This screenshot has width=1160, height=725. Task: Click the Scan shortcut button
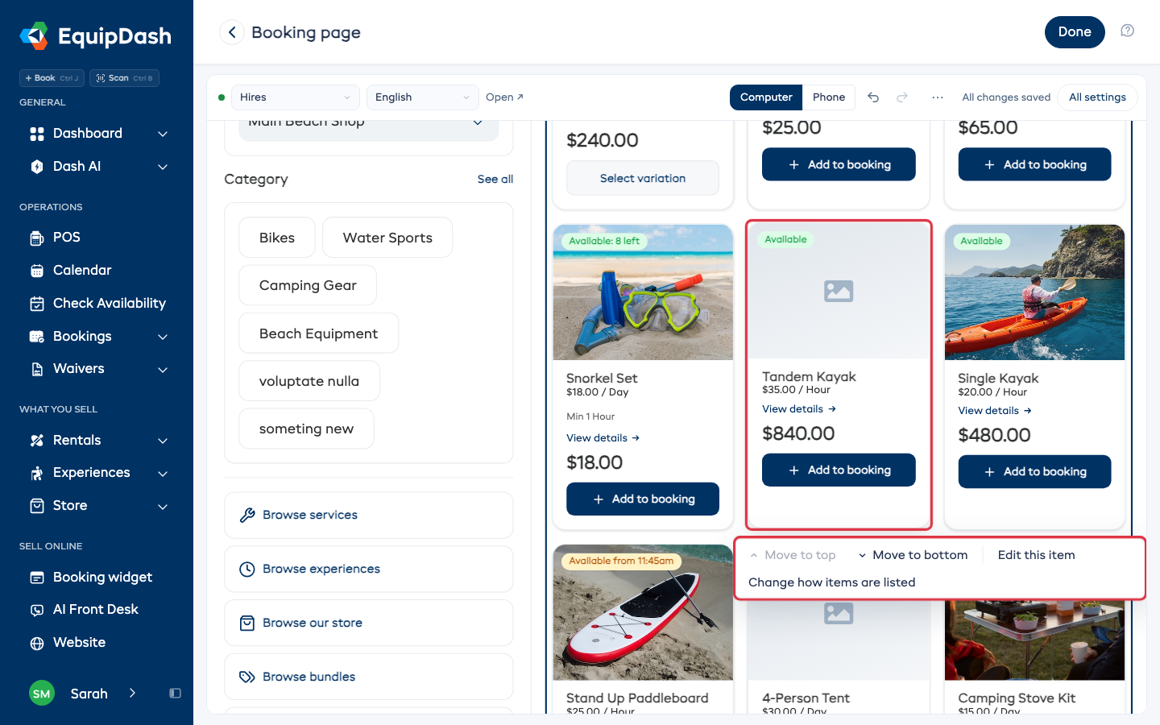tap(124, 78)
